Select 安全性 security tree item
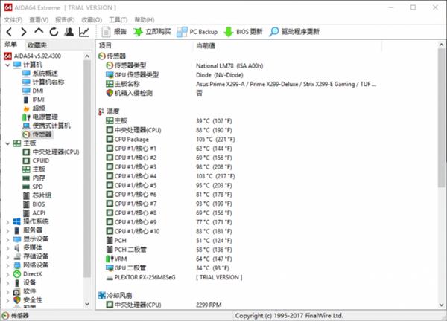447x321 pixels. [28, 300]
